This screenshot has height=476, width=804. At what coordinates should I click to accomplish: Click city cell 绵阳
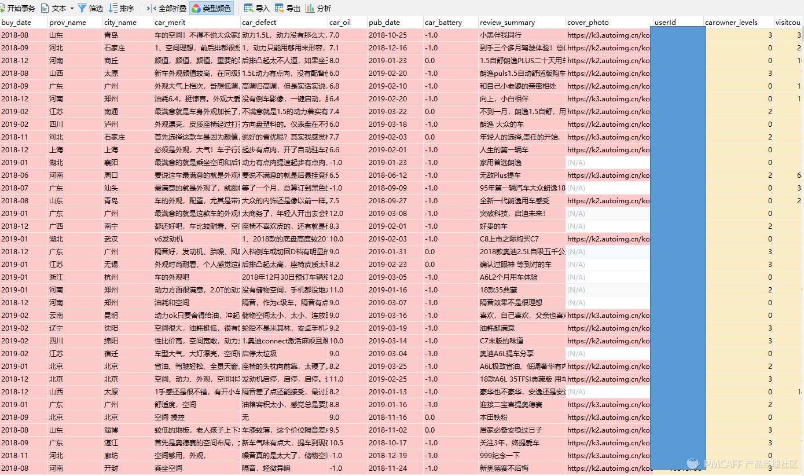[x=128, y=341]
